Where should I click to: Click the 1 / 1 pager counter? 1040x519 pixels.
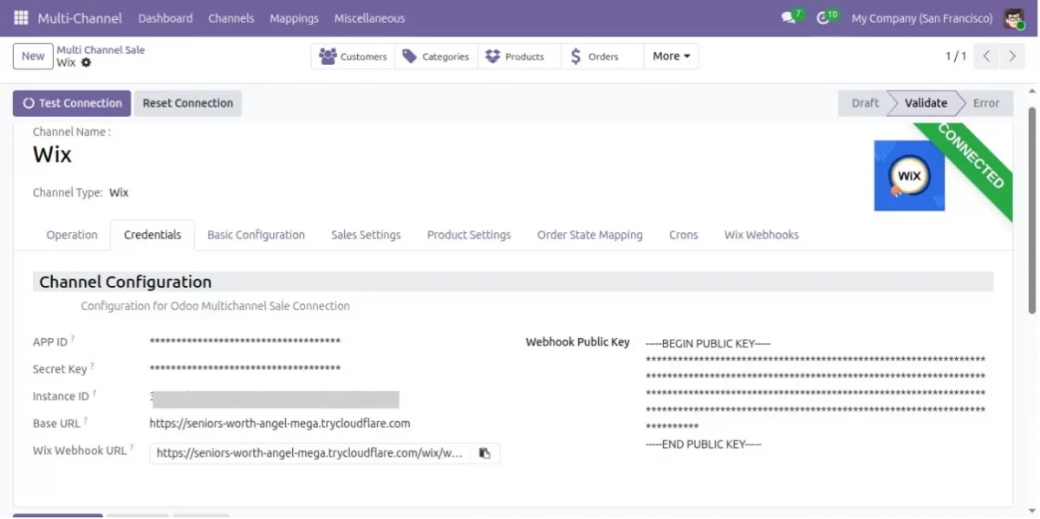(x=955, y=56)
